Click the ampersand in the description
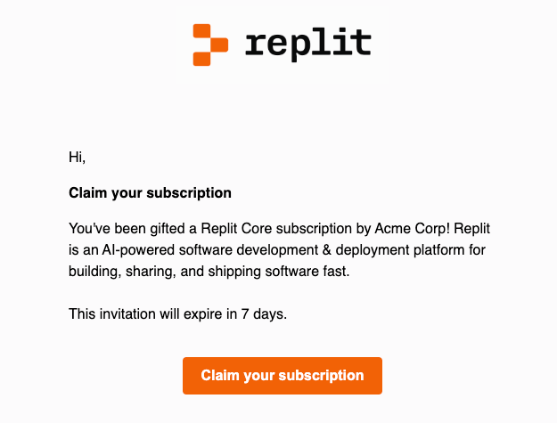Image resolution: width=557 pixels, height=423 pixels. coord(327,250)
